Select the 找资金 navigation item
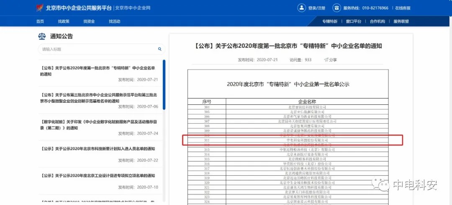Viewport: 452px width, 205px height. click(89, 21)
